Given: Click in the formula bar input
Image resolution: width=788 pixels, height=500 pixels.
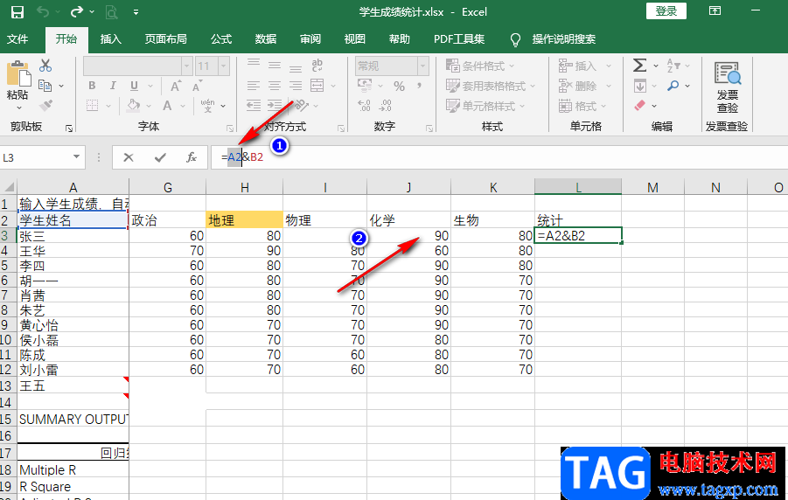Looking at the screenshot, I should (x=499, y=157).
